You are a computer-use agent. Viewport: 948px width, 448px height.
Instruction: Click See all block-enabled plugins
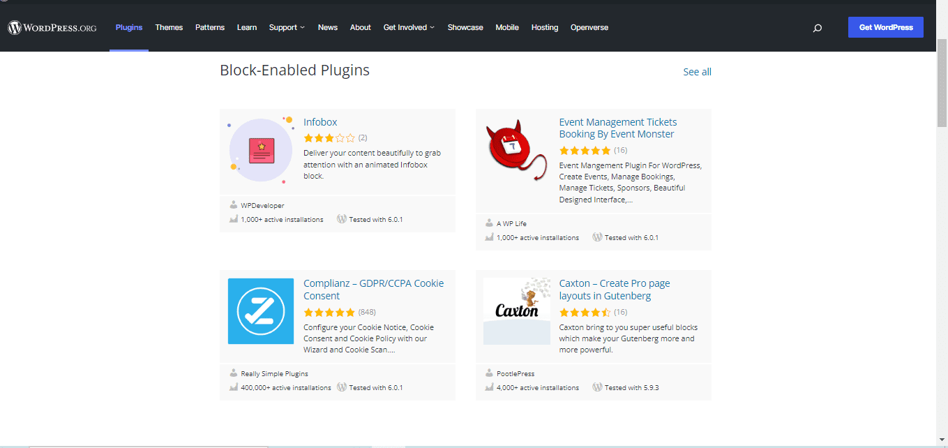coord(698,72)
